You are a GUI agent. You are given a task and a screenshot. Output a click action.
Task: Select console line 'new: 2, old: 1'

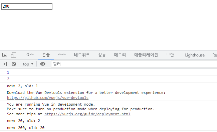pyautogui.click(x=22, y=86)
